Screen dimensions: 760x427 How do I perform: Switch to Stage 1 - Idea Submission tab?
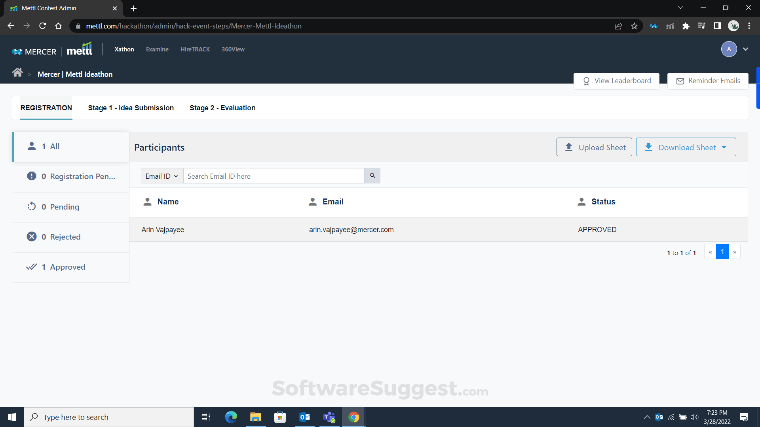tap(131, 108)
